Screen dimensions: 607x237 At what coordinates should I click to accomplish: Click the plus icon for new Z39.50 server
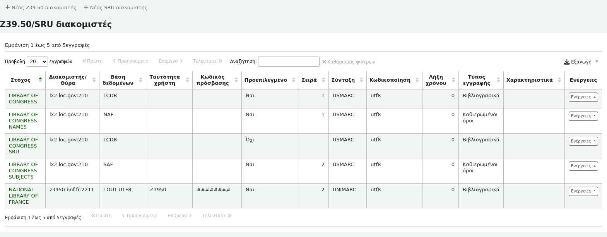[x=7, y=7]
